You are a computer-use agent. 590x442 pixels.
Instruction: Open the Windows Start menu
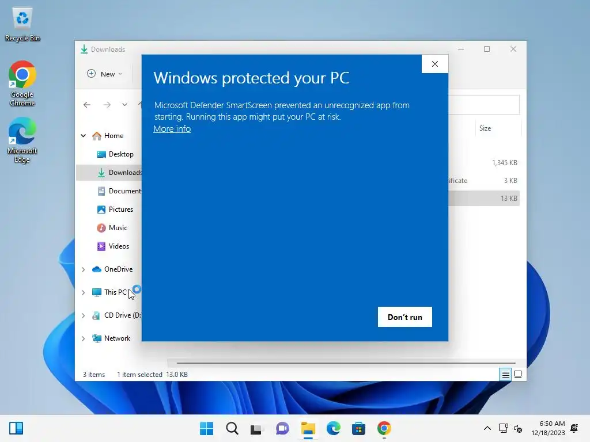[206, 428]
